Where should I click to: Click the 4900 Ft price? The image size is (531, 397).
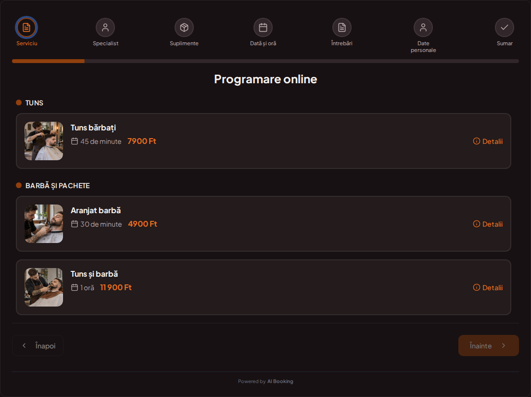click(142, 224)
